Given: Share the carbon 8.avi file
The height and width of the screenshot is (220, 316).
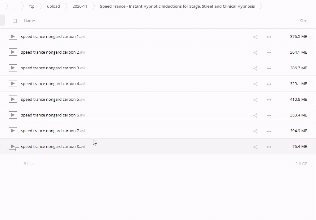Looking at the screenshot, I should (x=255, y=147).
